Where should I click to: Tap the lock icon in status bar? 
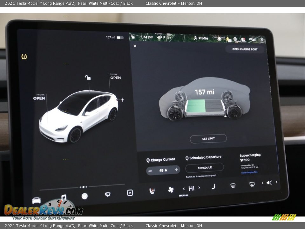coord(133,36)
